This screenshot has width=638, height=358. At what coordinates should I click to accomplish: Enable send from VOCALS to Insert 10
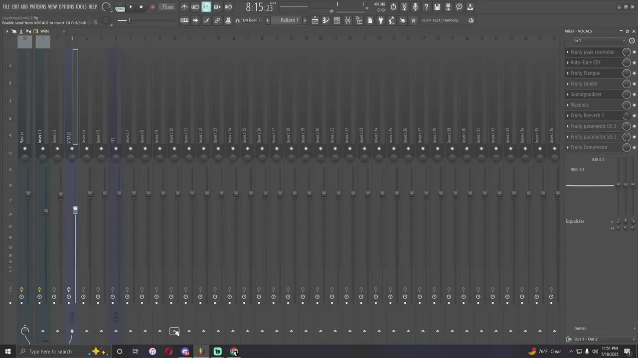(174, 331)
